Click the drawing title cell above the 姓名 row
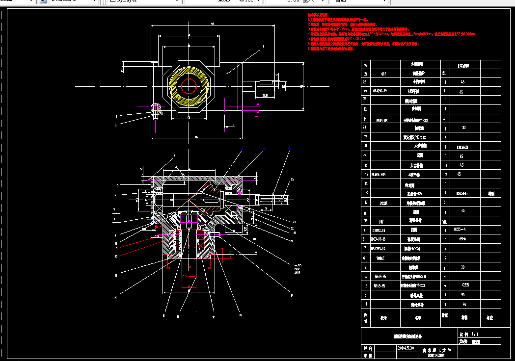Screen dimensions: 515x361 click(409, 336)
